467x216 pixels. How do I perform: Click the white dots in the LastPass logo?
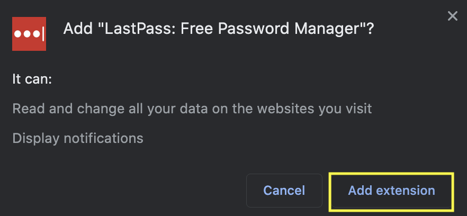(x=27, y=34)
